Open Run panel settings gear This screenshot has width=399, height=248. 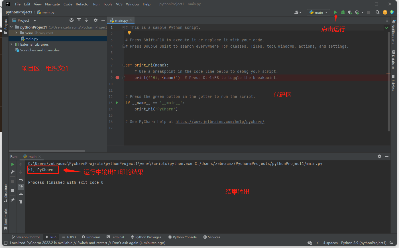tap(379, 156)
